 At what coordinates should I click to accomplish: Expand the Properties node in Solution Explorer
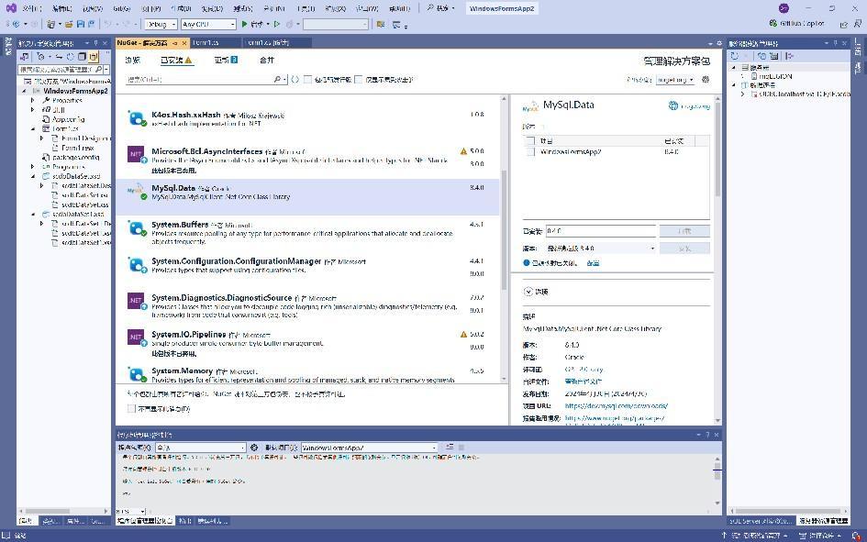33,101
